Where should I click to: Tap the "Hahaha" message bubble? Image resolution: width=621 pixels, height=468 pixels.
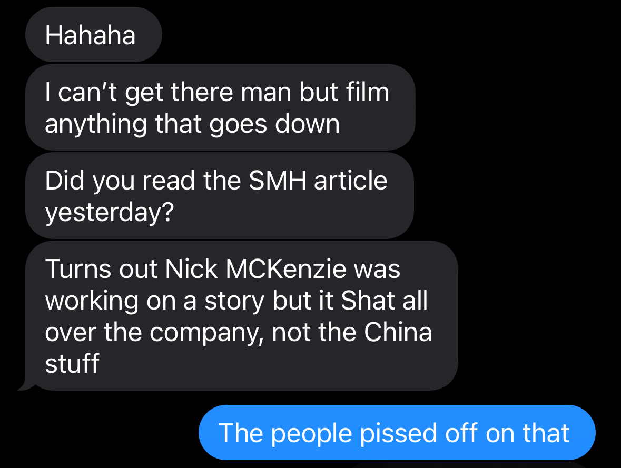94,35
